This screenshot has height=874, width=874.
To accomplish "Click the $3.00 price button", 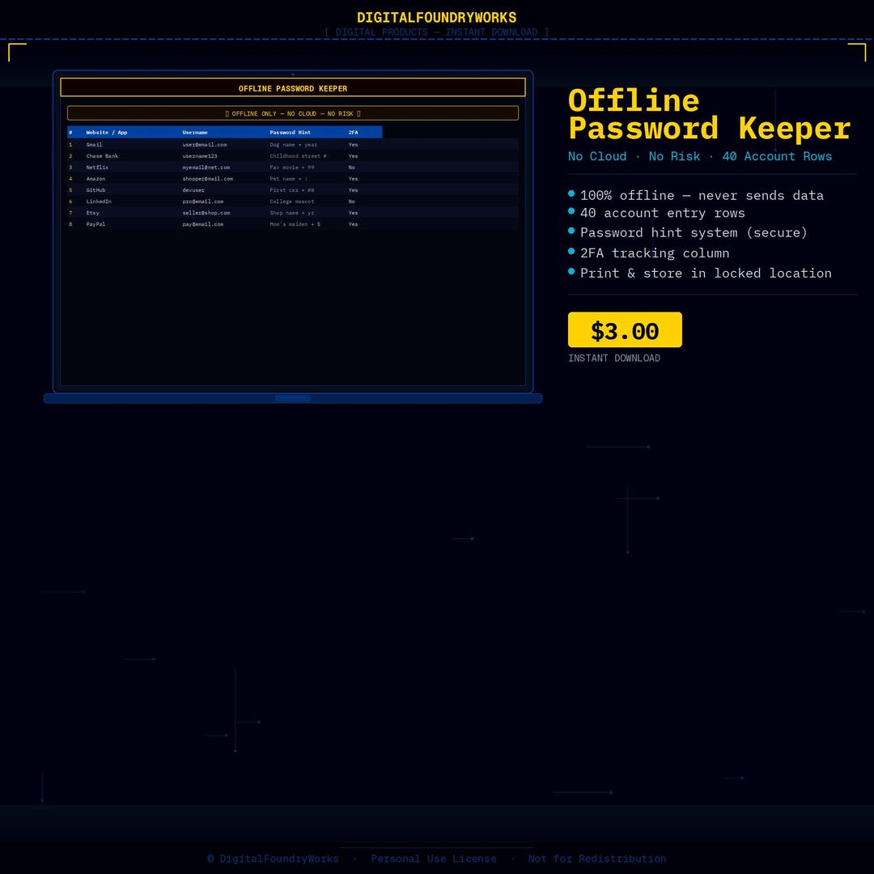I will [x=624, y=329].
